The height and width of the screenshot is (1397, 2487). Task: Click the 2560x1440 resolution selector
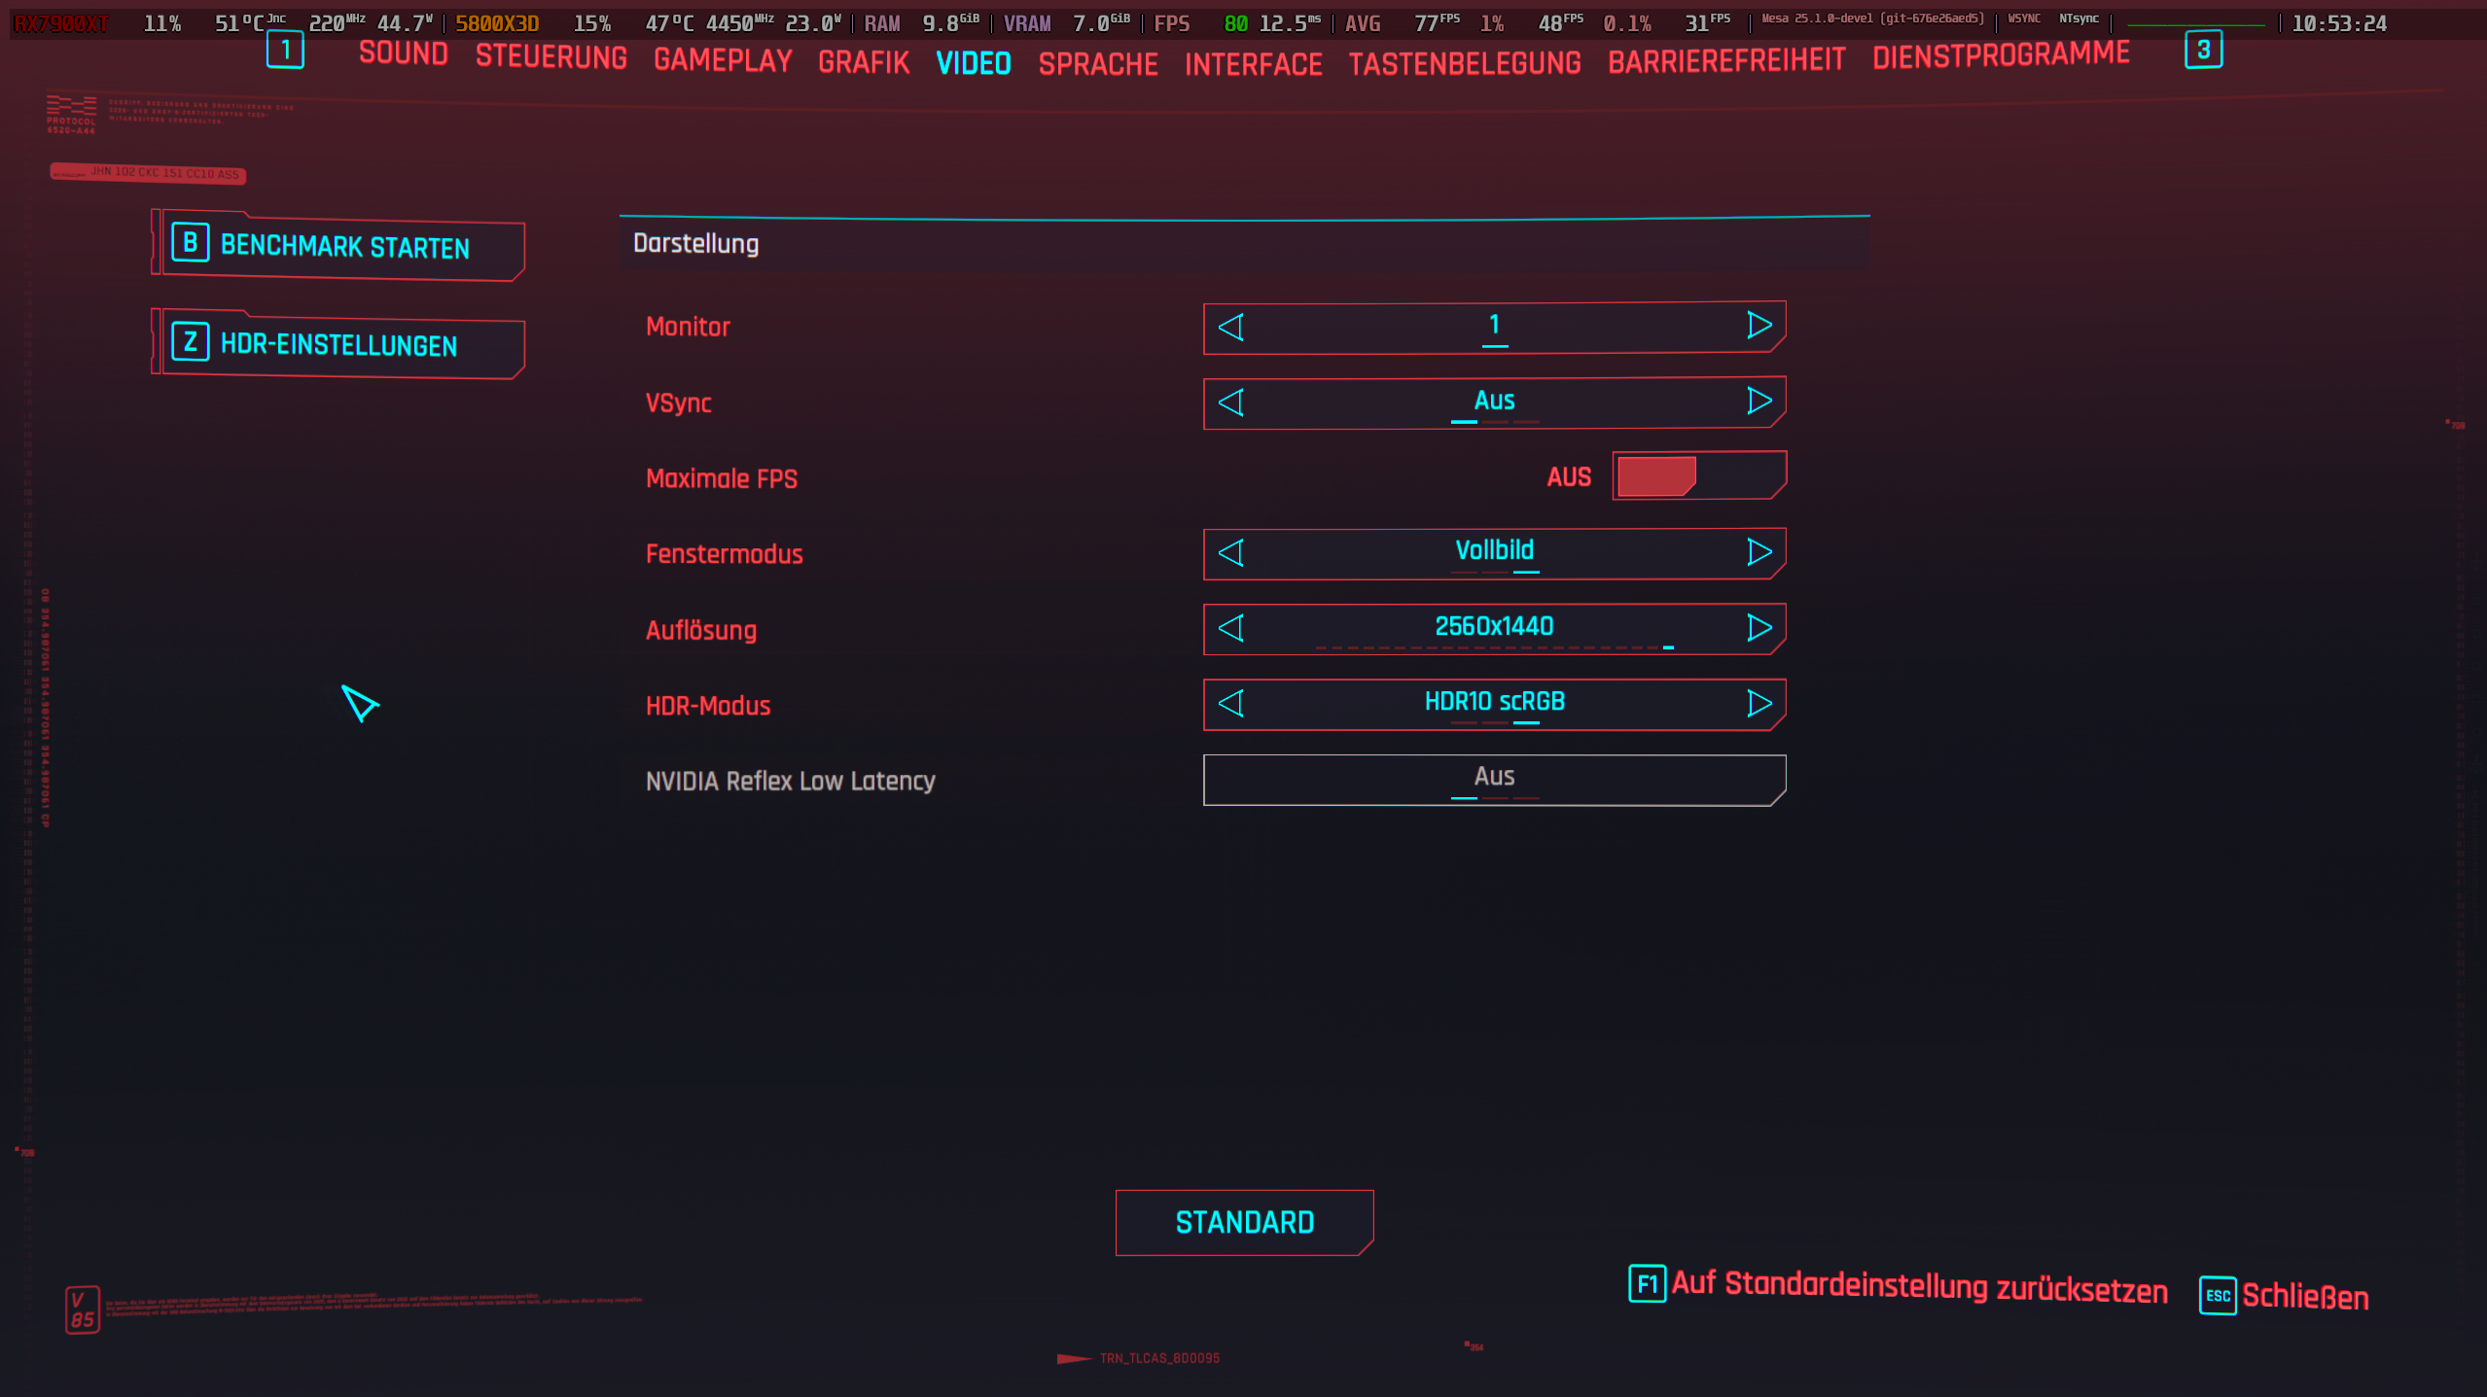point(1493,628)
